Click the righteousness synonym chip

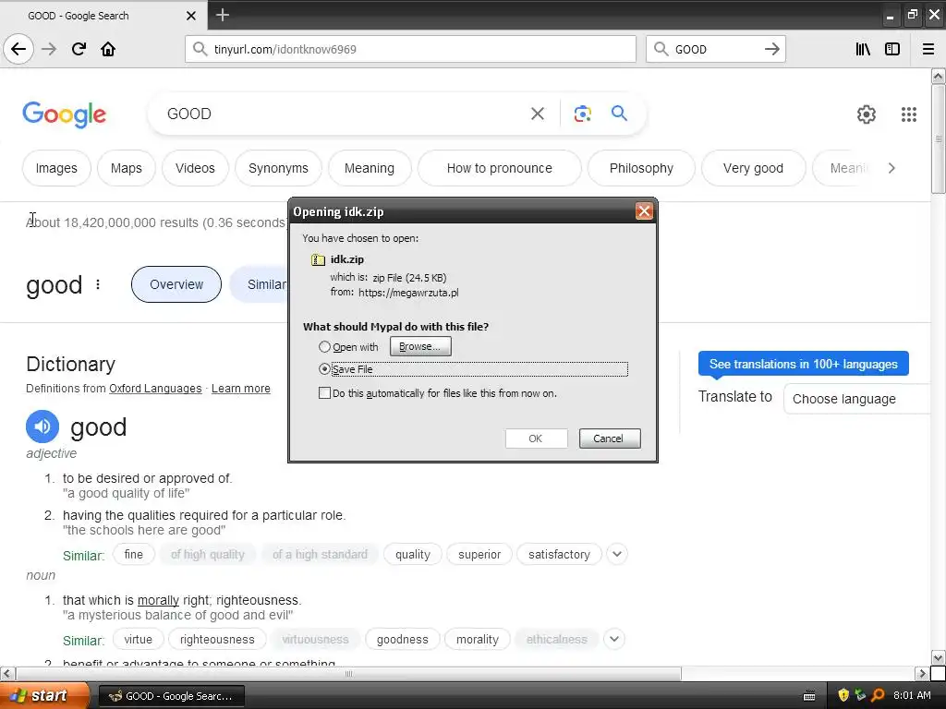point(217,639)
